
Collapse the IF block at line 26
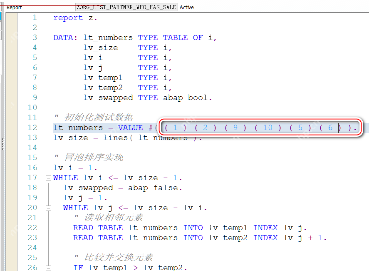[48, 268]
